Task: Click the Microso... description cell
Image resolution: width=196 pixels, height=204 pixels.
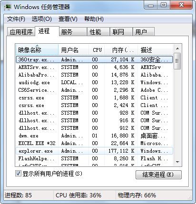Action: (x=154, y=143)
